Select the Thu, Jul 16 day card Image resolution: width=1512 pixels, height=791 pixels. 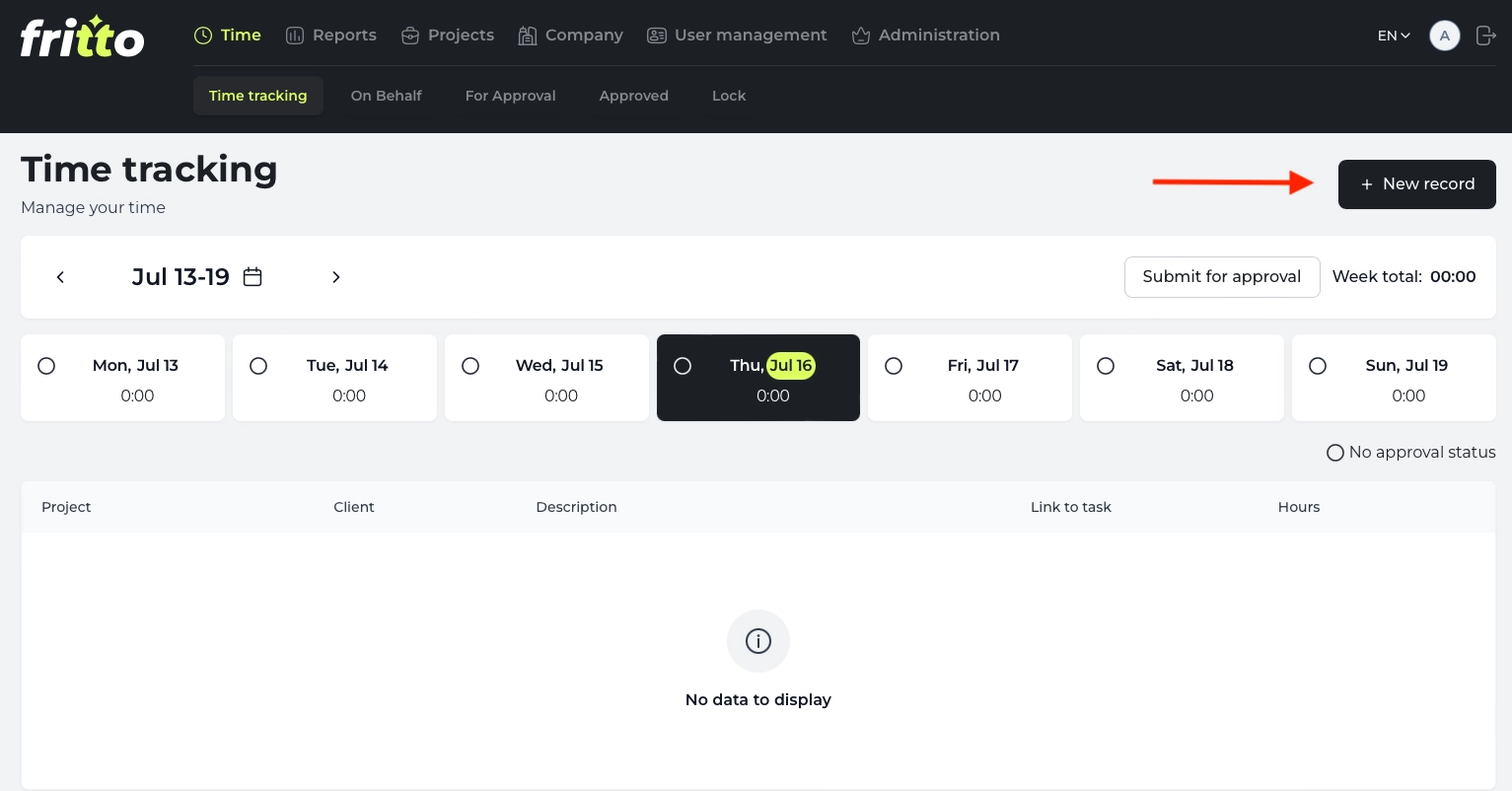pos(758,378)
